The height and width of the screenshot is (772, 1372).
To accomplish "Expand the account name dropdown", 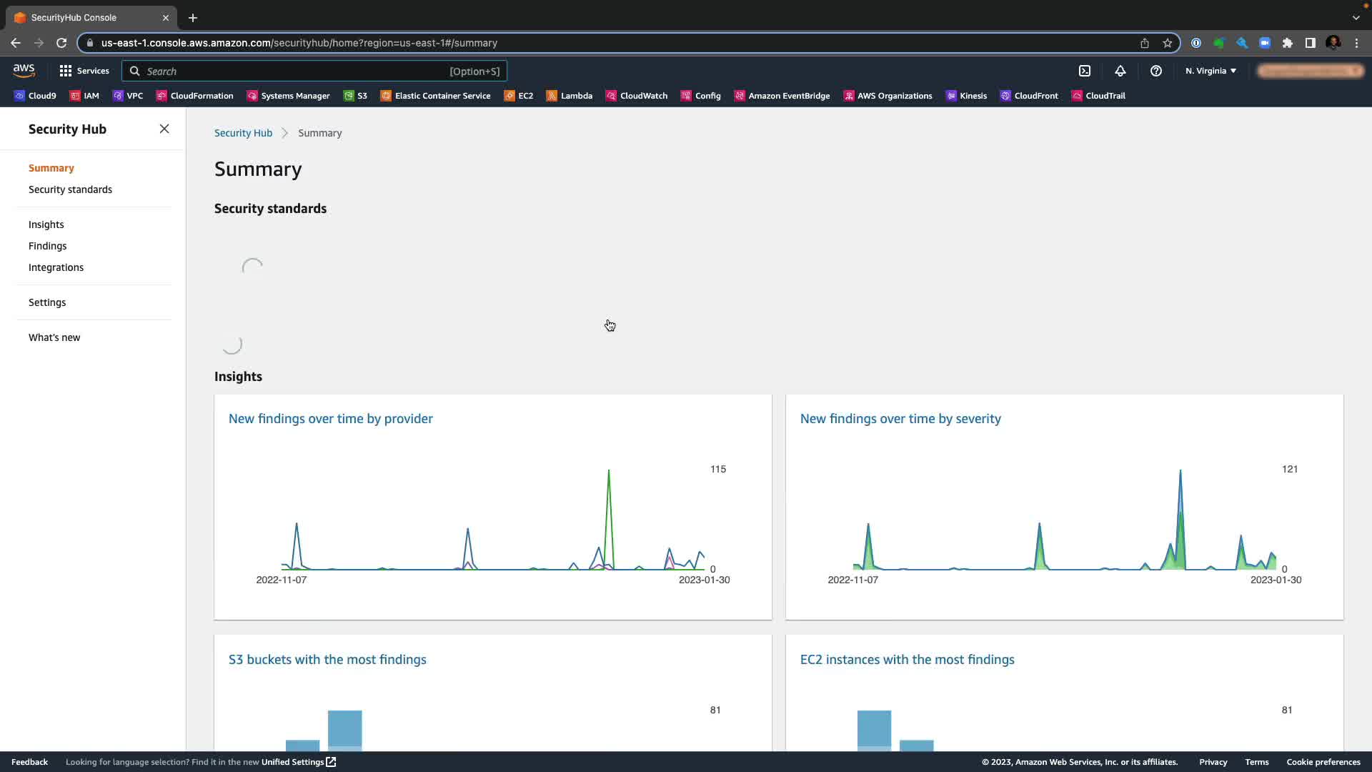I will [1311, 71].
